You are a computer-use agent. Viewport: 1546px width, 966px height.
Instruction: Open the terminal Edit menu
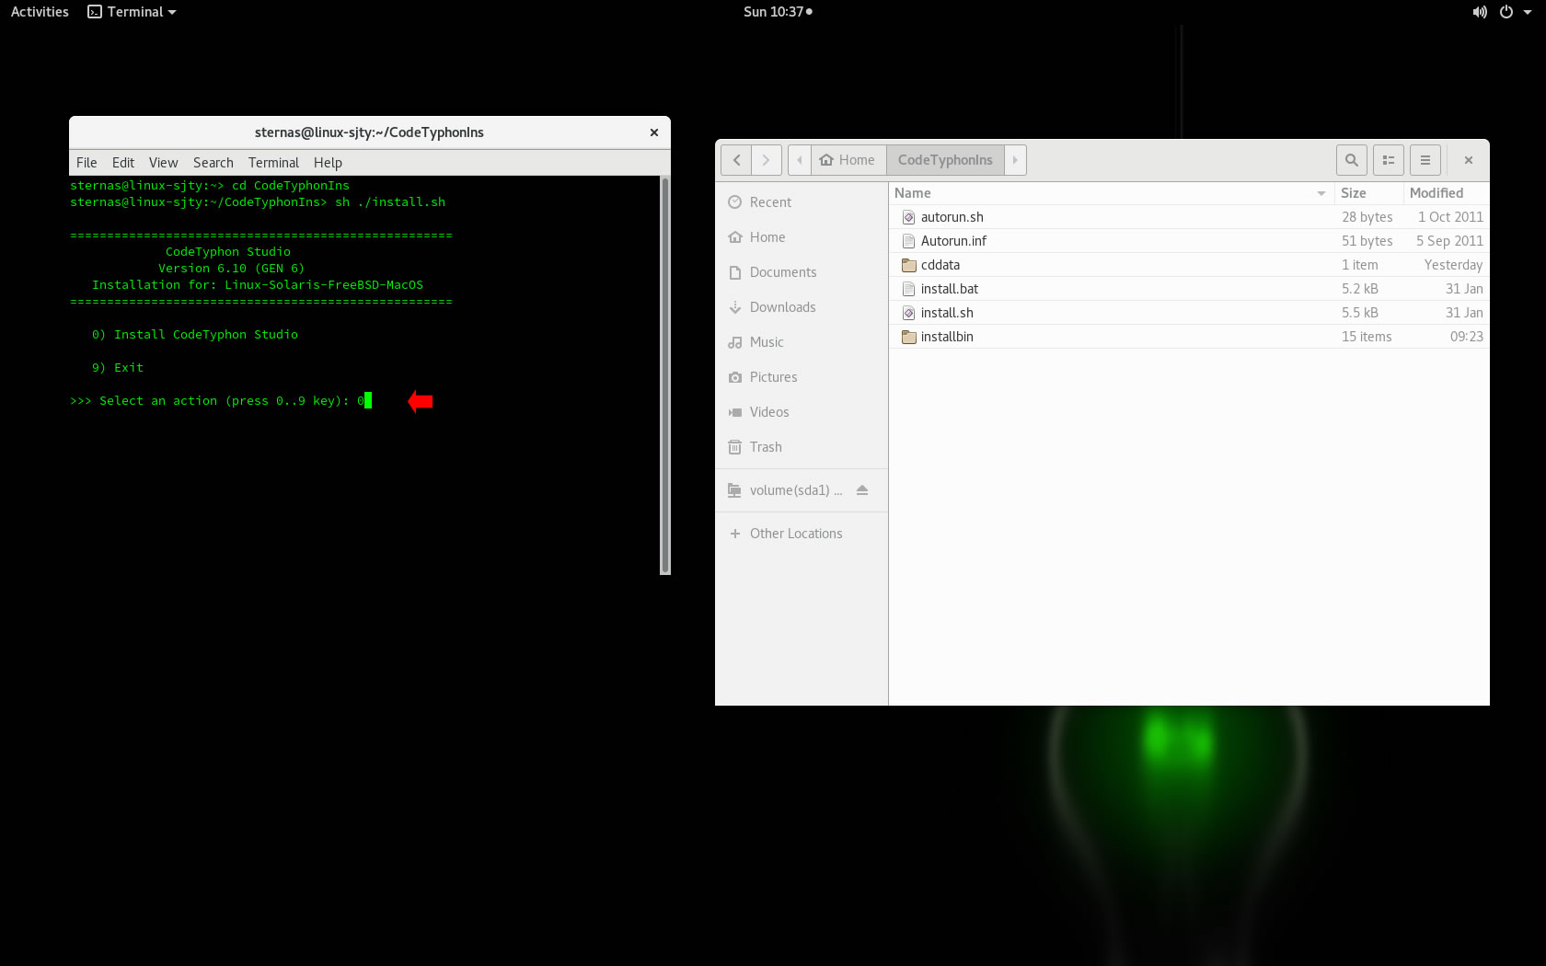(123, 163)
